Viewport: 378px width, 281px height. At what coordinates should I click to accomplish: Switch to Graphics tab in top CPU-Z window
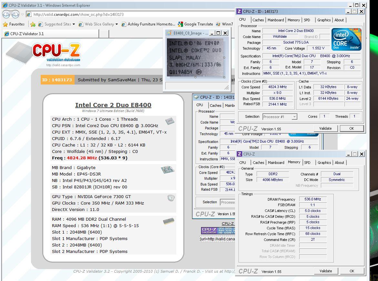tap(324, 20)
